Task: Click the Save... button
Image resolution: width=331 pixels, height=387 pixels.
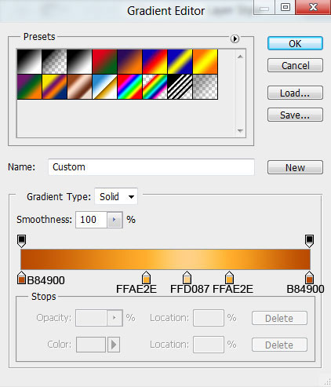Action: (295, 115)
